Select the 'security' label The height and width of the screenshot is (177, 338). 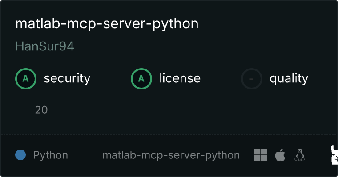tap(67, 78)
